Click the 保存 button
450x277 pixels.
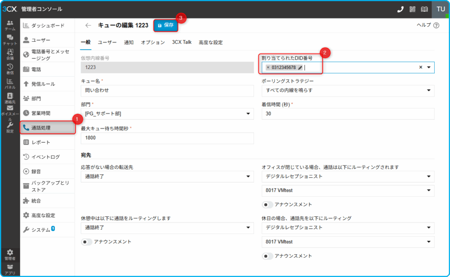166,25
